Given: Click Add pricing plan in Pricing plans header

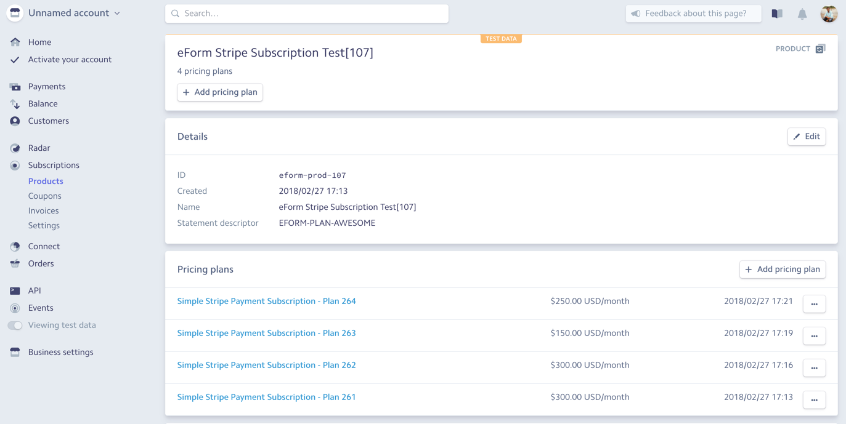Looking at the screenshot, I should click(x=783, y=270).
